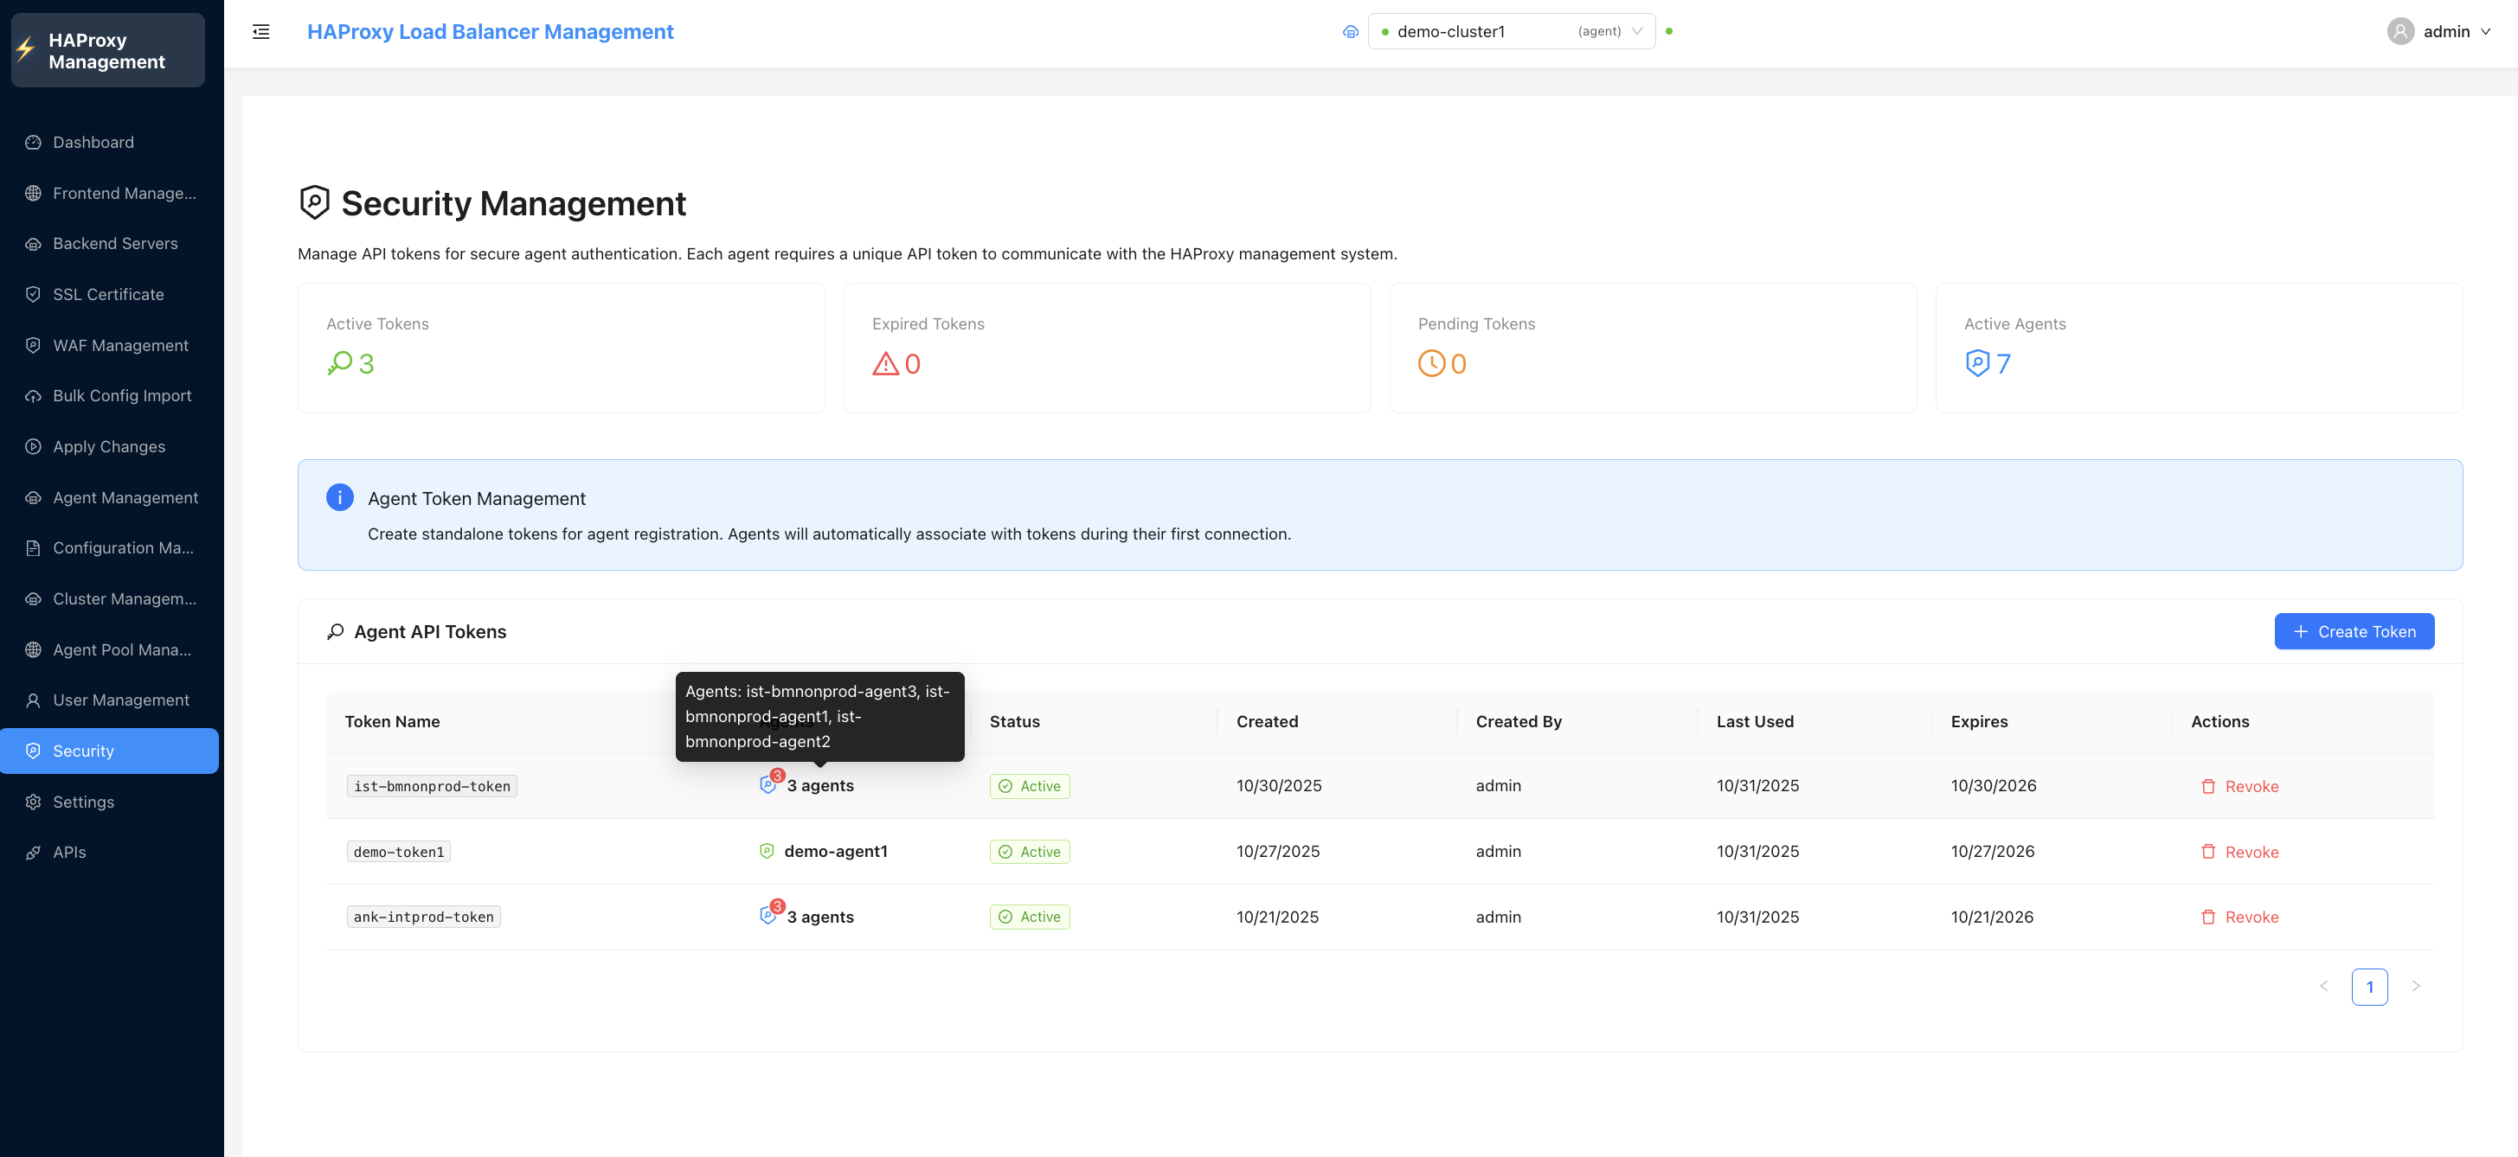2518x1157 pixels.
Task: Revoke the ist-bmnonprod-token
Action: (2239, 787)
